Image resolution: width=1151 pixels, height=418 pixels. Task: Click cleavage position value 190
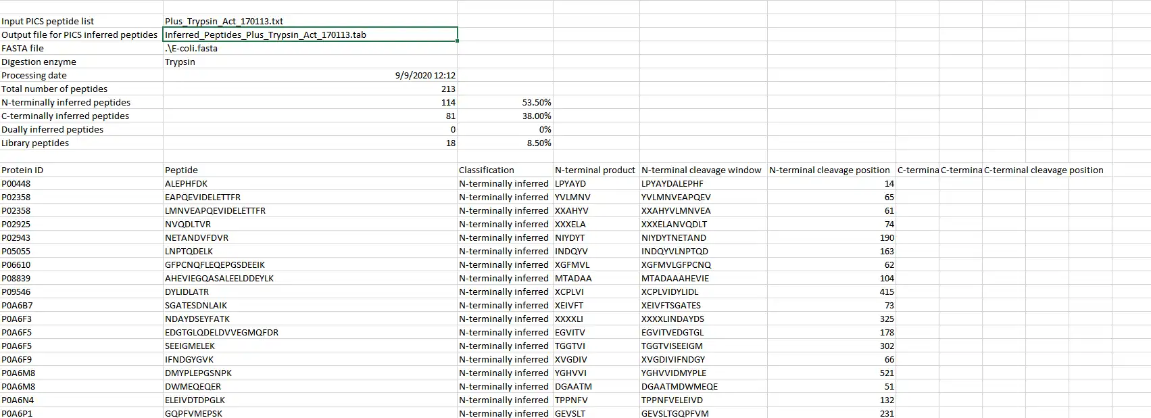pyautogui.click(x=831, y=237)
